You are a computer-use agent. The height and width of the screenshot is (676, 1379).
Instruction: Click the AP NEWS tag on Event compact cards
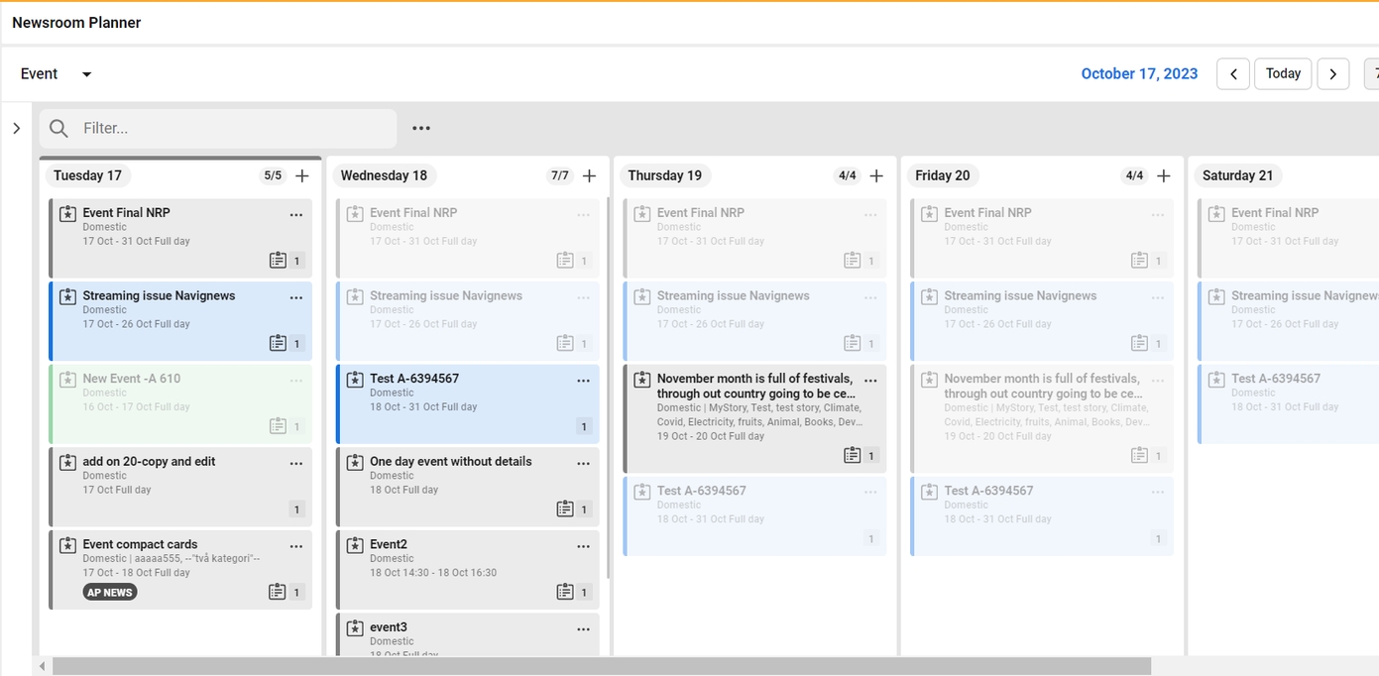click(x=110, y=592)
